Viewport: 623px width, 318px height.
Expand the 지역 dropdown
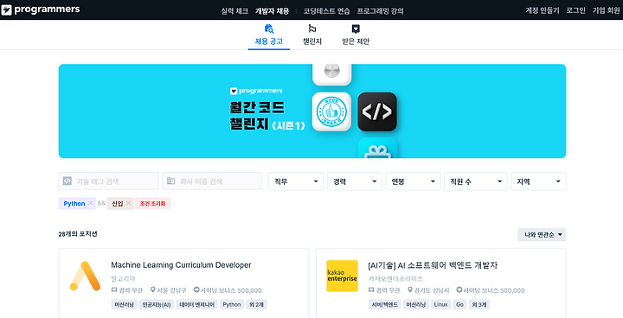(538, 181)
